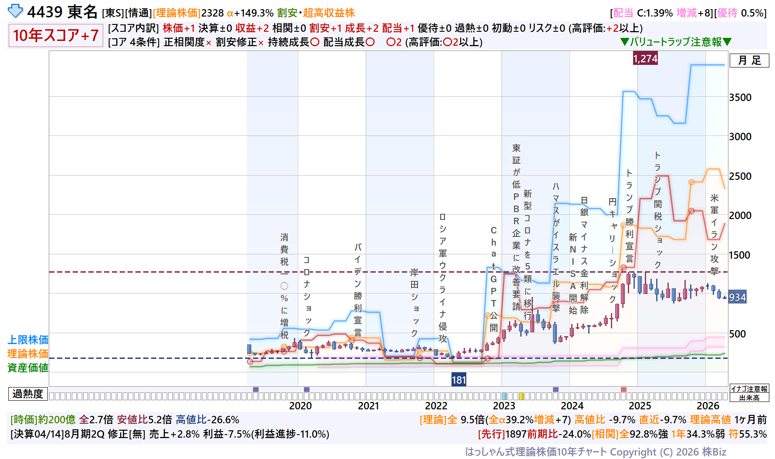This screenshot has width=775, height=459.
Task: Click the blue down-arrow icon beside 4439
Action: click(16, 11)
